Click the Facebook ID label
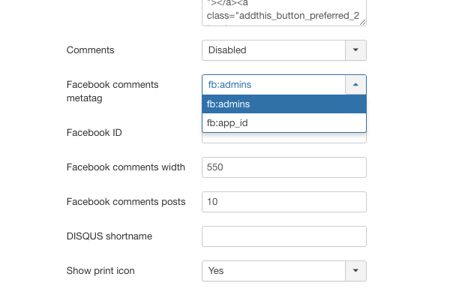This screenshot has width=453, height=298. (x=94, y=133)
